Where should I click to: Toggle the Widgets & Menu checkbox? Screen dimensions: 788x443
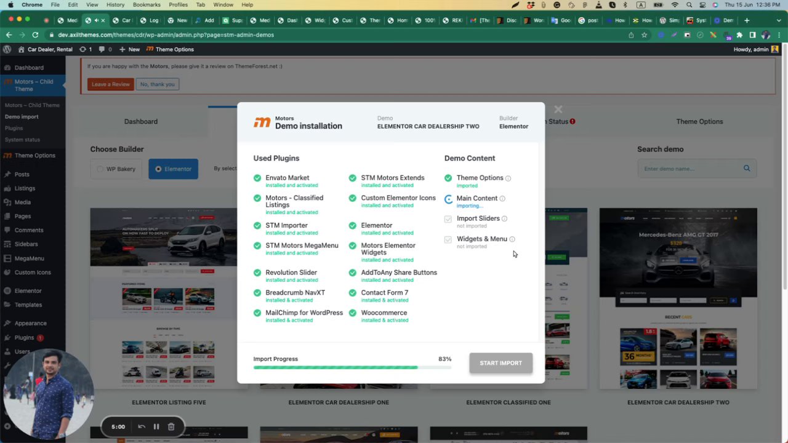[448, 239]
